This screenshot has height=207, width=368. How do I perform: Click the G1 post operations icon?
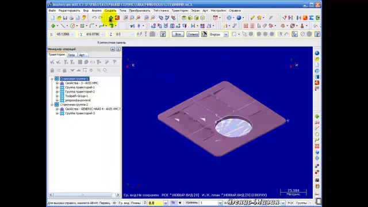click(93, 62)
